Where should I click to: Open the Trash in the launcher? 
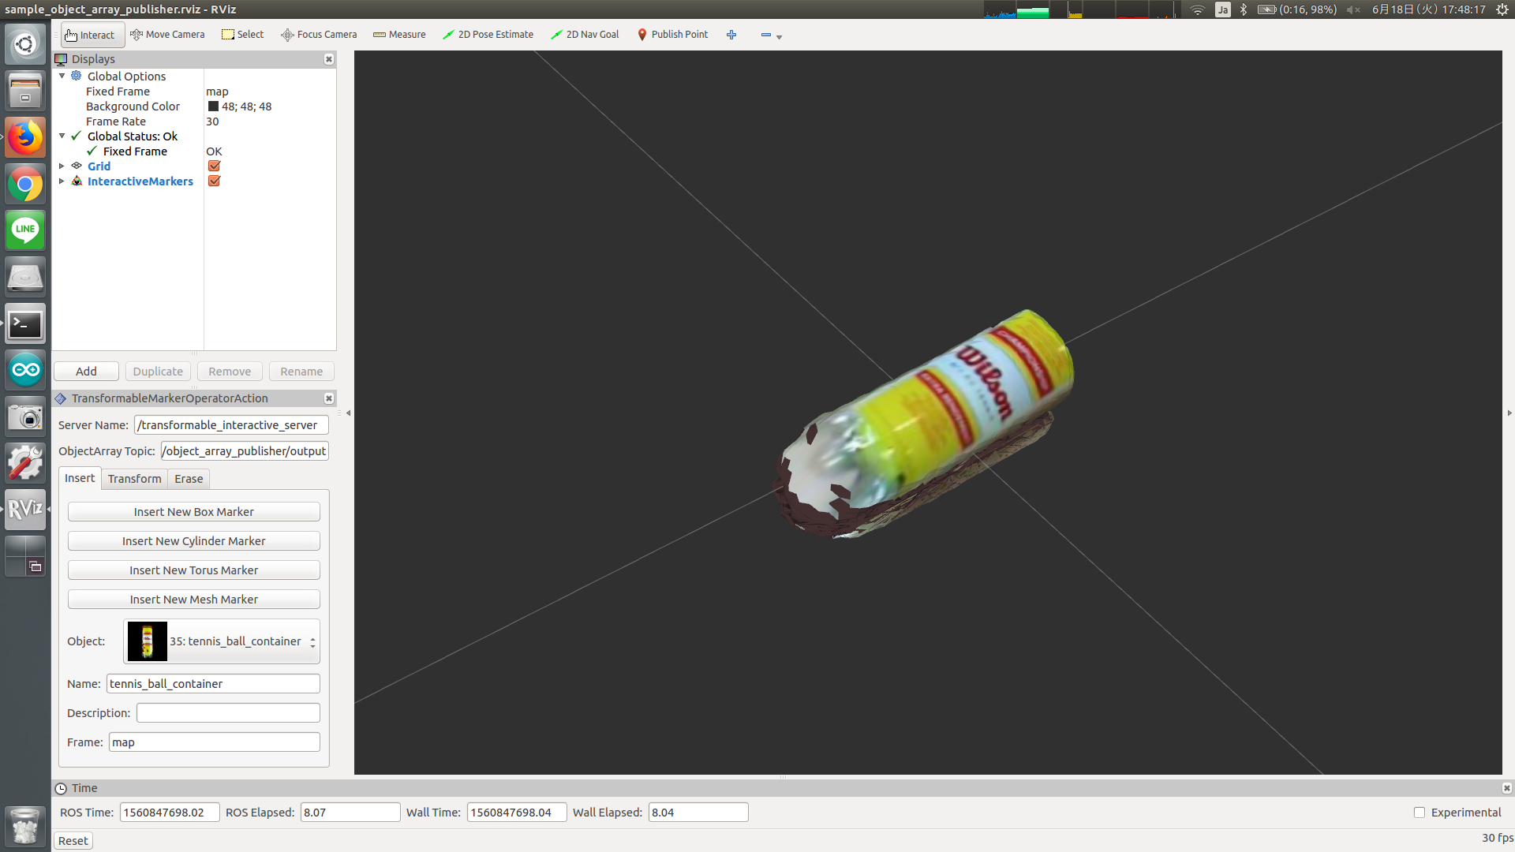click(x=25, y=826)
